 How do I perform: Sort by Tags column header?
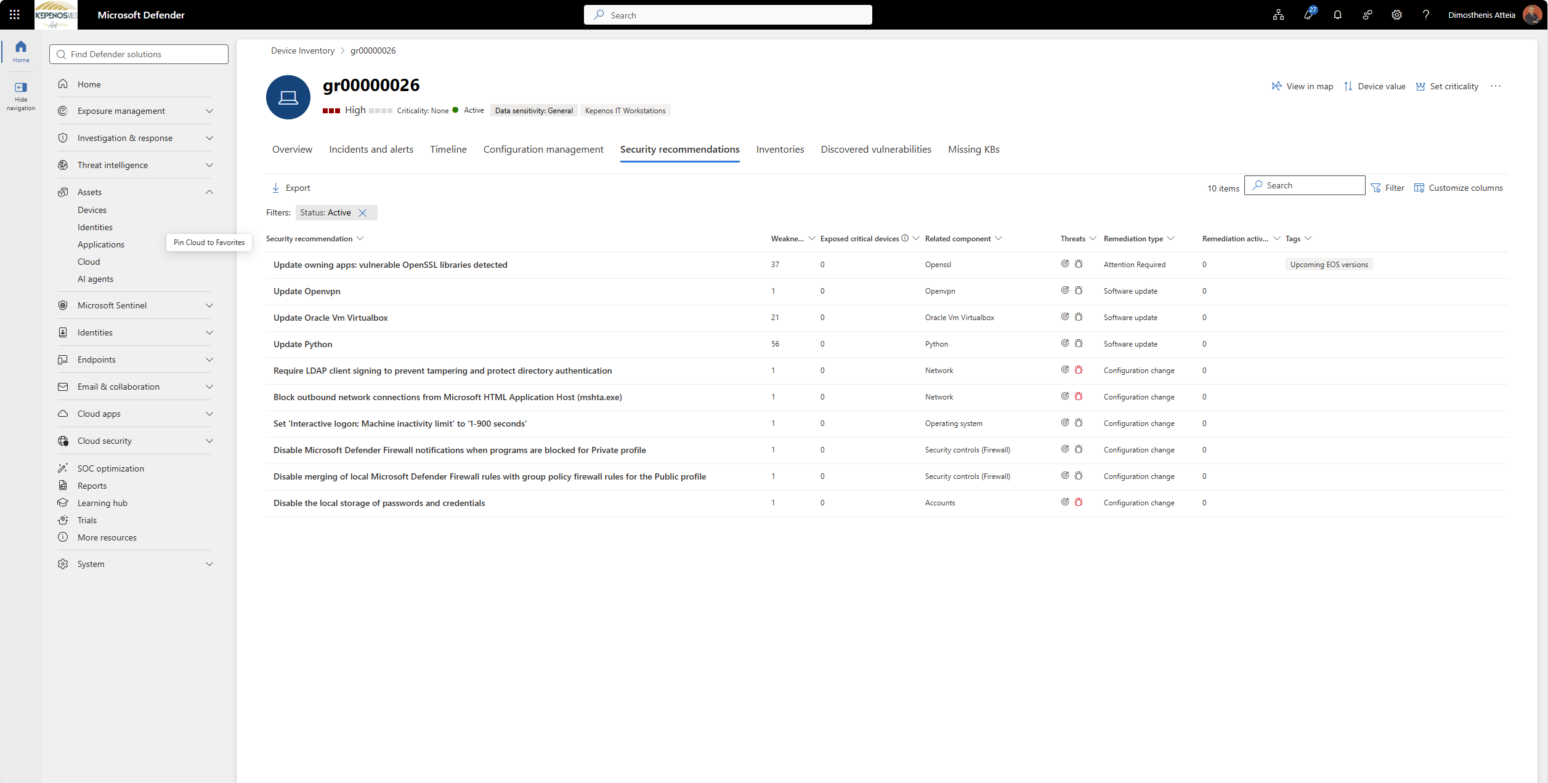tap(1299, 239)
